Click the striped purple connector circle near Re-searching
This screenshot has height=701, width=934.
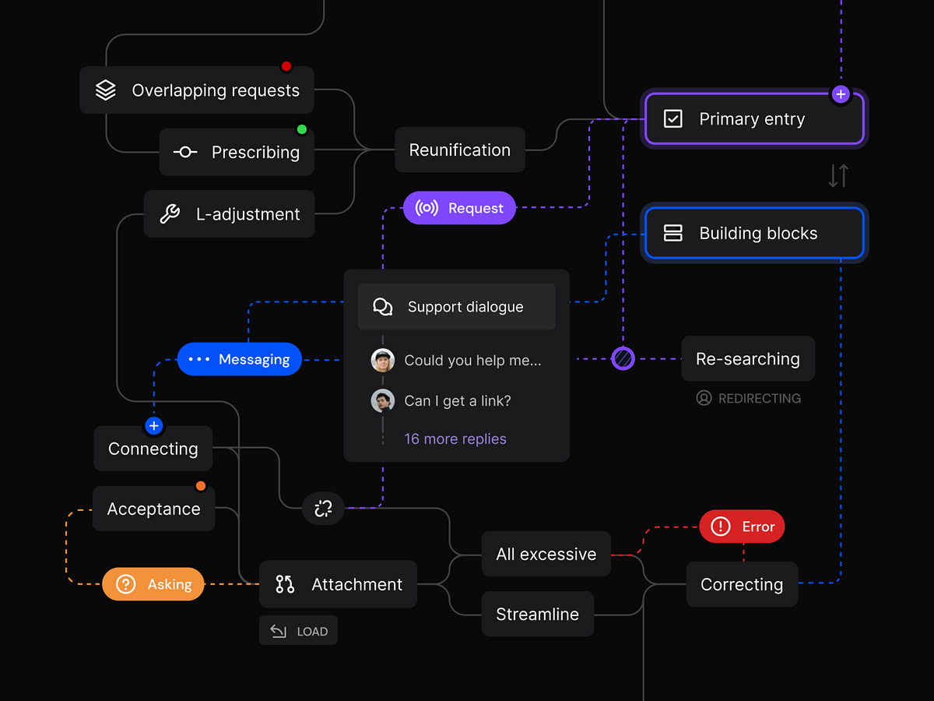(623, 358)
